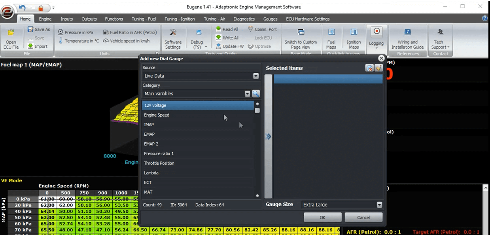490x235 pixels.
Task: Open Gauge Size dropdown (Extra Large)
Action: (x=380, y=205)
